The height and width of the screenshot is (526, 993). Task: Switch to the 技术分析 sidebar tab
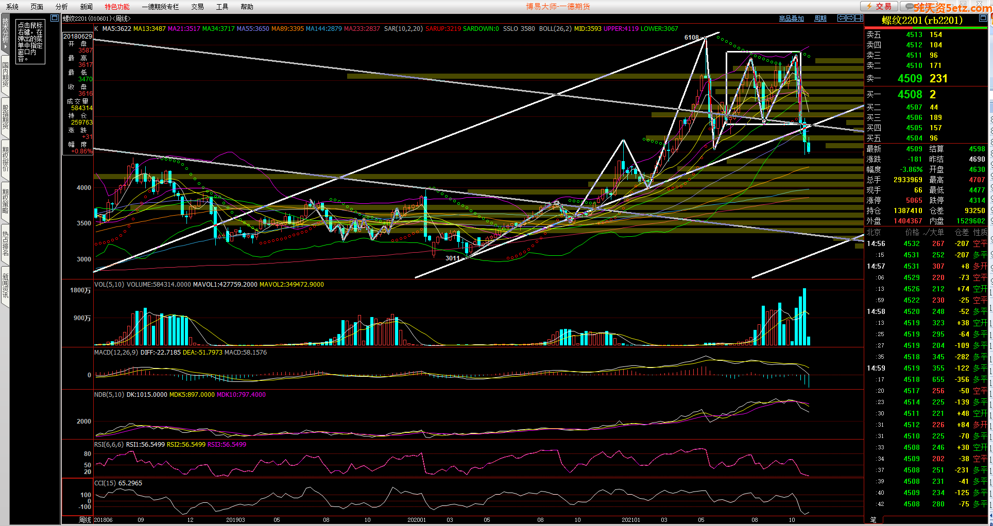point(5,32)
